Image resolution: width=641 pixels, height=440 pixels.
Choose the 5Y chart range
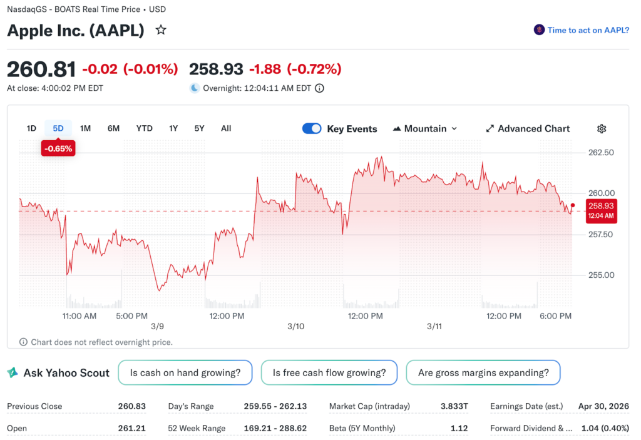click(199, 128)
